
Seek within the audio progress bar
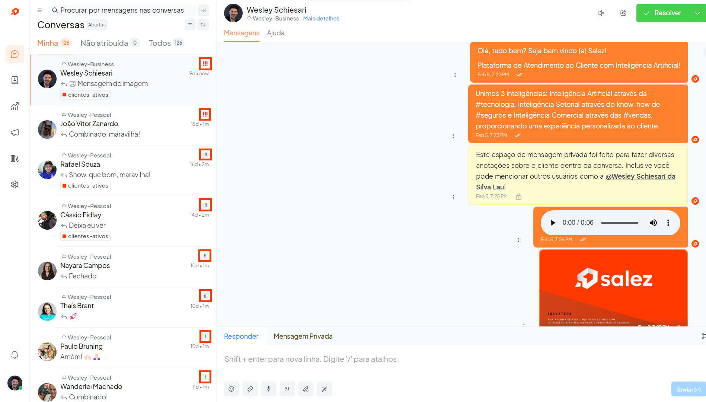tap(620, 223)
